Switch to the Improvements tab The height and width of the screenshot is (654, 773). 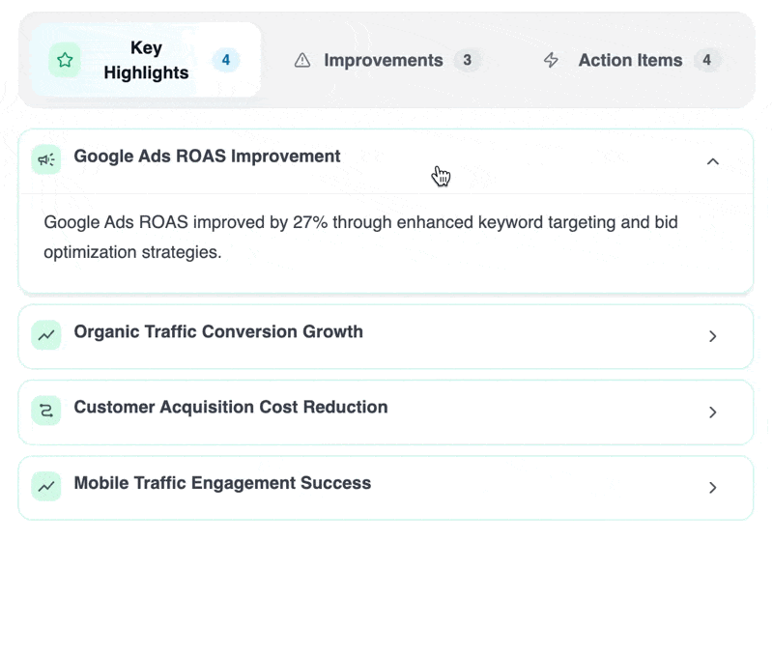pyautogui.click(x=383, y=61)
